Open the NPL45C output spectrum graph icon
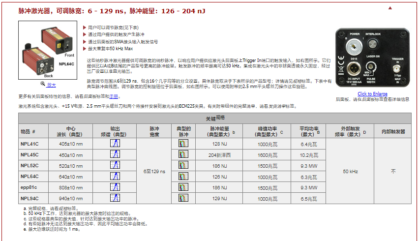418x241 pixels. 115,154
